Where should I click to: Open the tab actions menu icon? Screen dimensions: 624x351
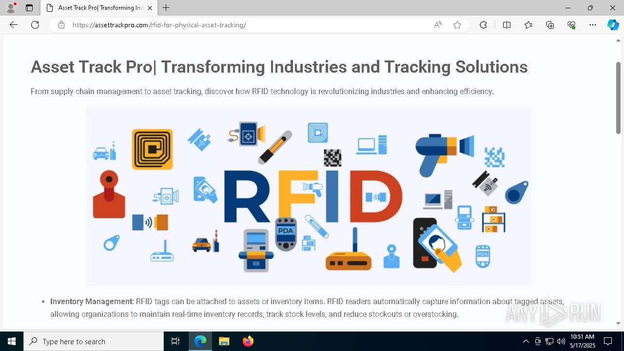[x=29, y=8]
